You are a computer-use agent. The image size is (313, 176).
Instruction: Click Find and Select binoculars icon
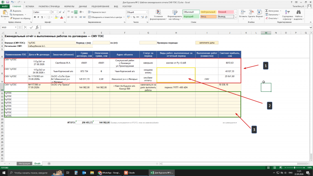[x=298, y=12]
